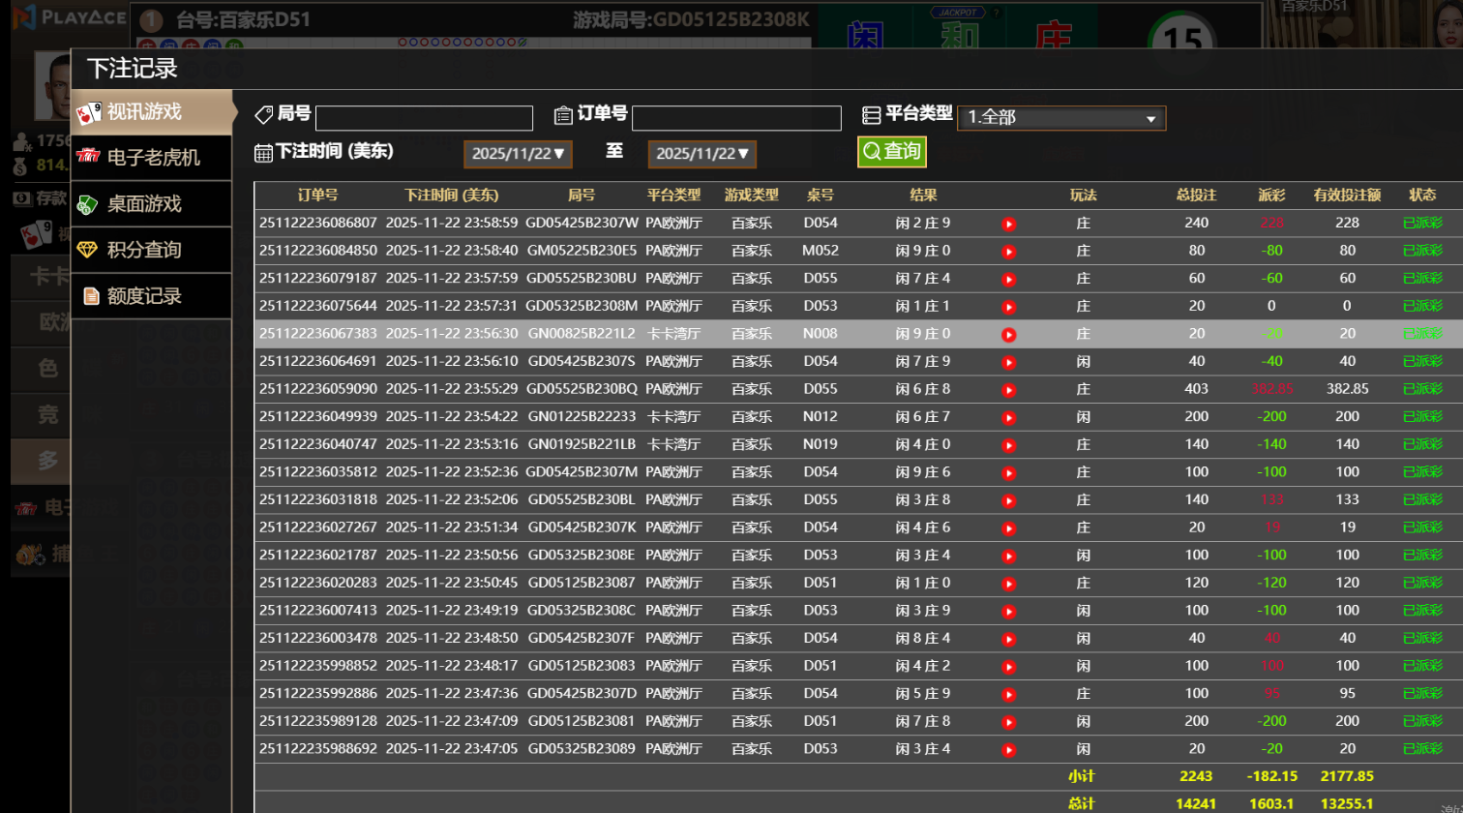Viewport: 1463px width, 813px height.
Task: Click into the 局号 input field
Action: [424, 118]
